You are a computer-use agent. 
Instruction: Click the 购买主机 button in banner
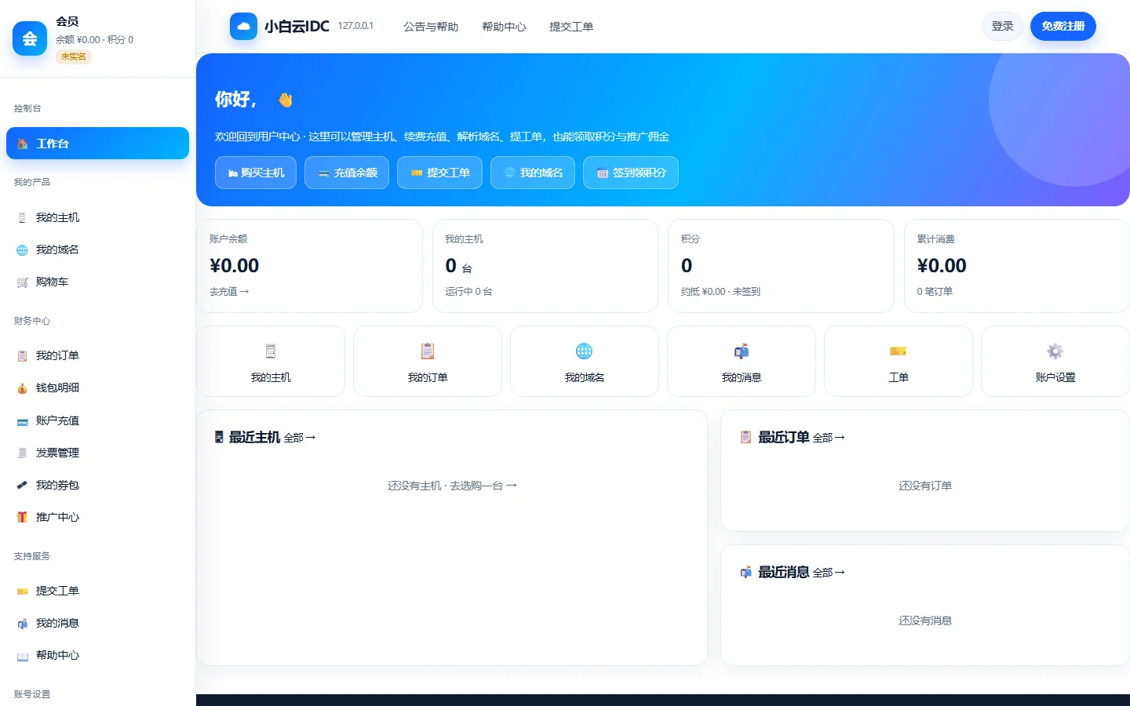click(256, 173)
